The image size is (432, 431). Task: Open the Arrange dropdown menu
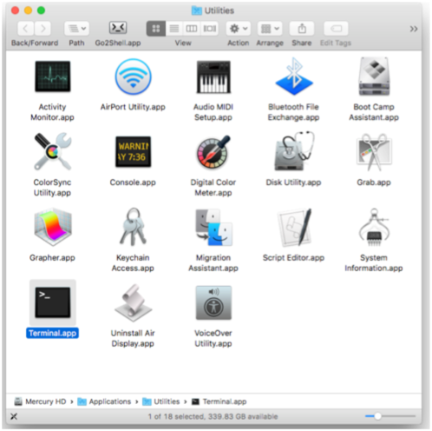[x=270, y=29]
